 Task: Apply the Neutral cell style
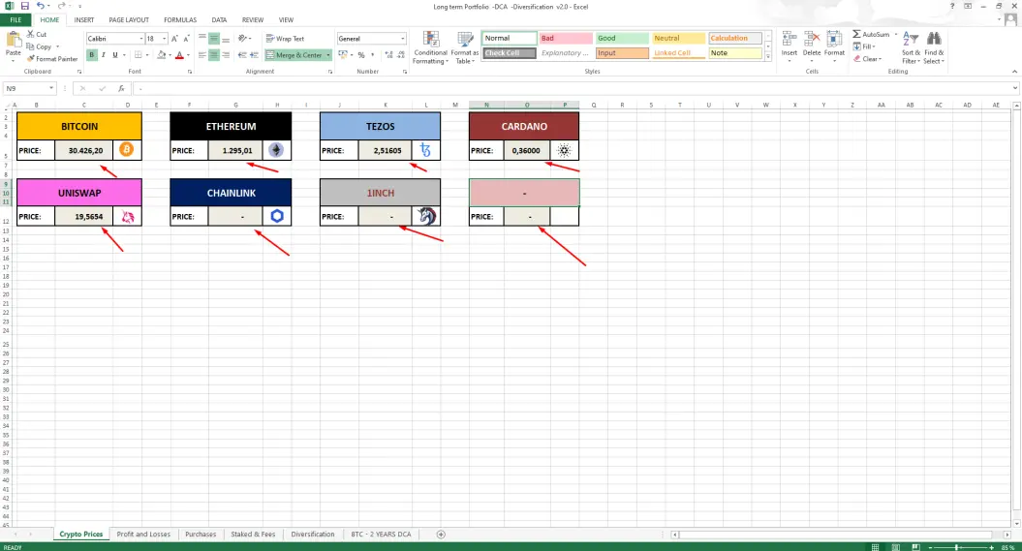click(x=678, y=39)
